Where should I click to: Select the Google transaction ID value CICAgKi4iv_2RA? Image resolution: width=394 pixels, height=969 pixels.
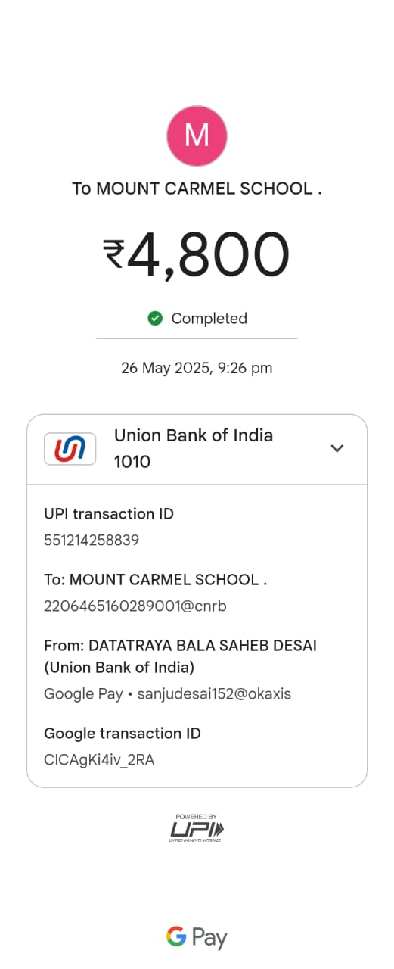(x=99, y=760)
